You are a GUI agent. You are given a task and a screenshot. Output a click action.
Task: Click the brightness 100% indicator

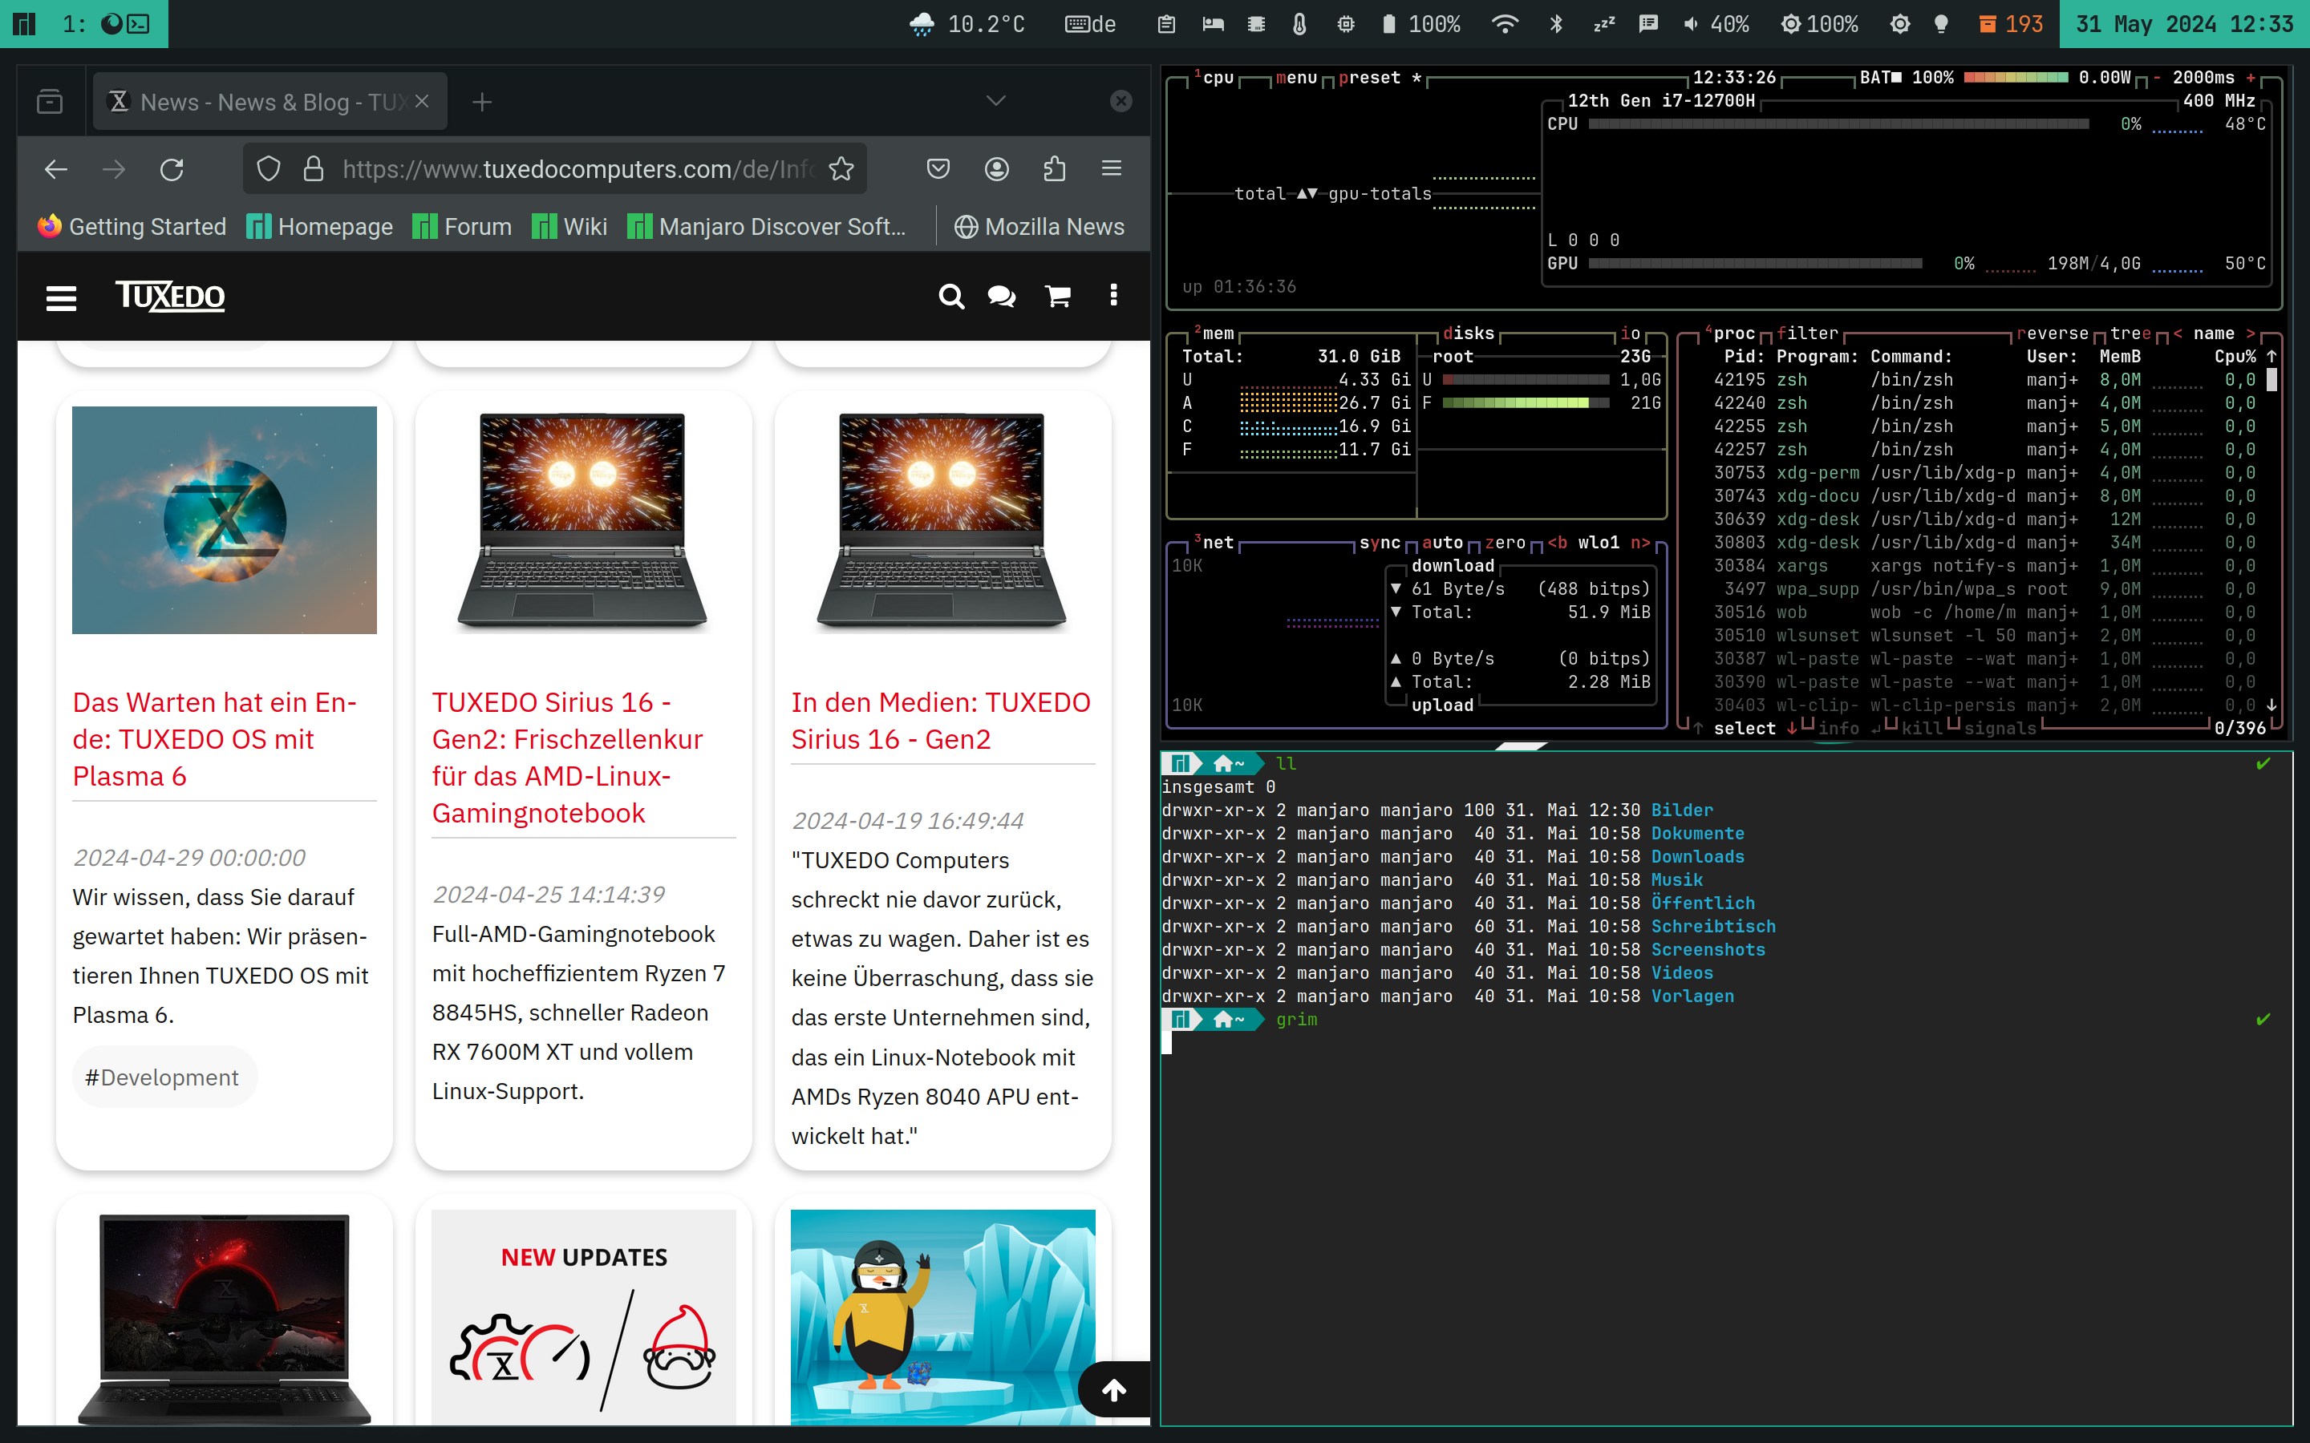point(1819,24)
